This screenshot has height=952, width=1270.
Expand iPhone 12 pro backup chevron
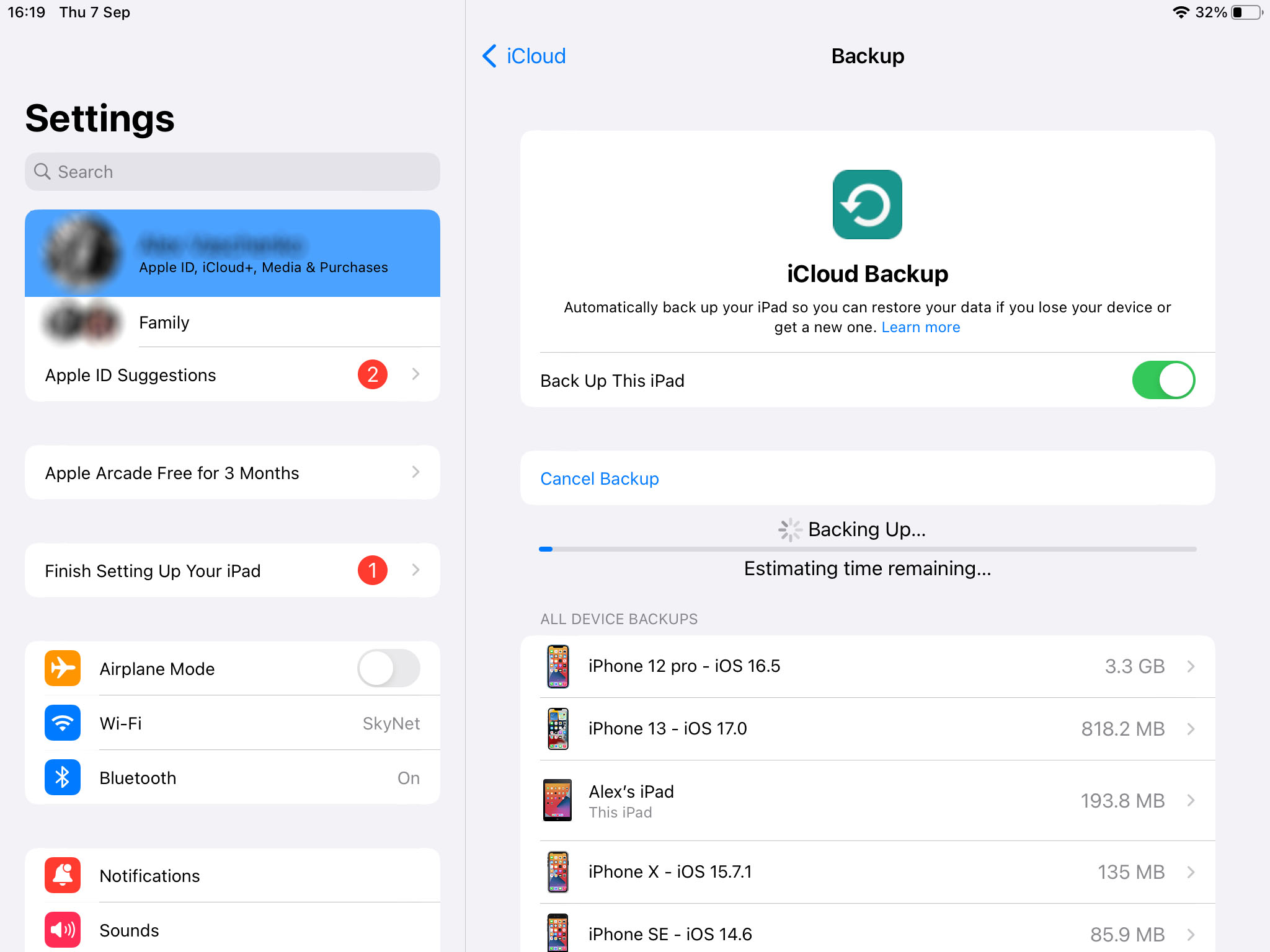click(1191, 666)
